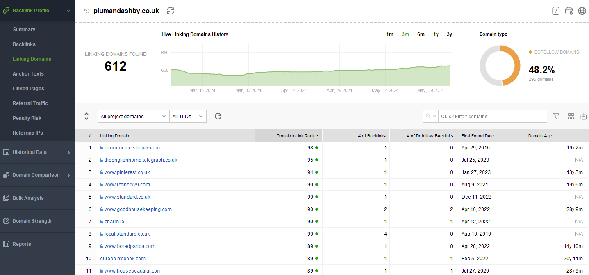Click the orange dofollow segment of donut chart
589x275 pixels.
517,66
